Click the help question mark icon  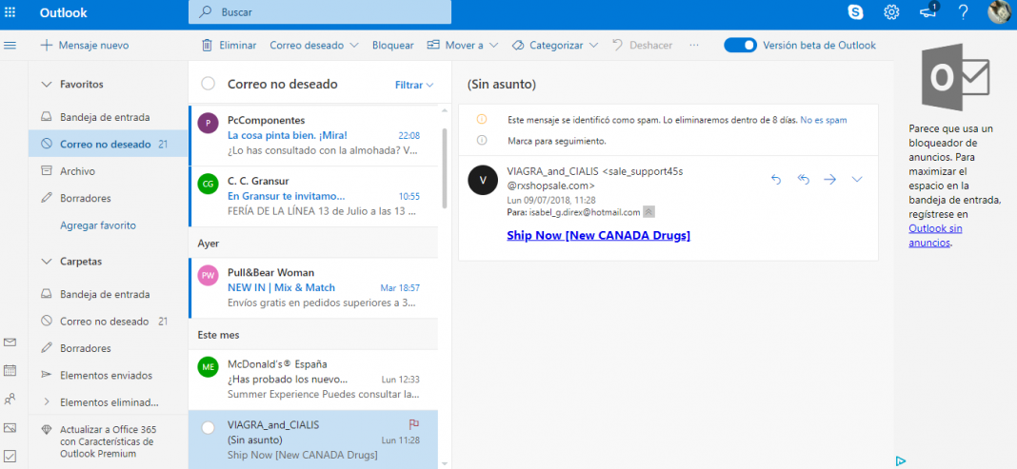coord(963,12)
